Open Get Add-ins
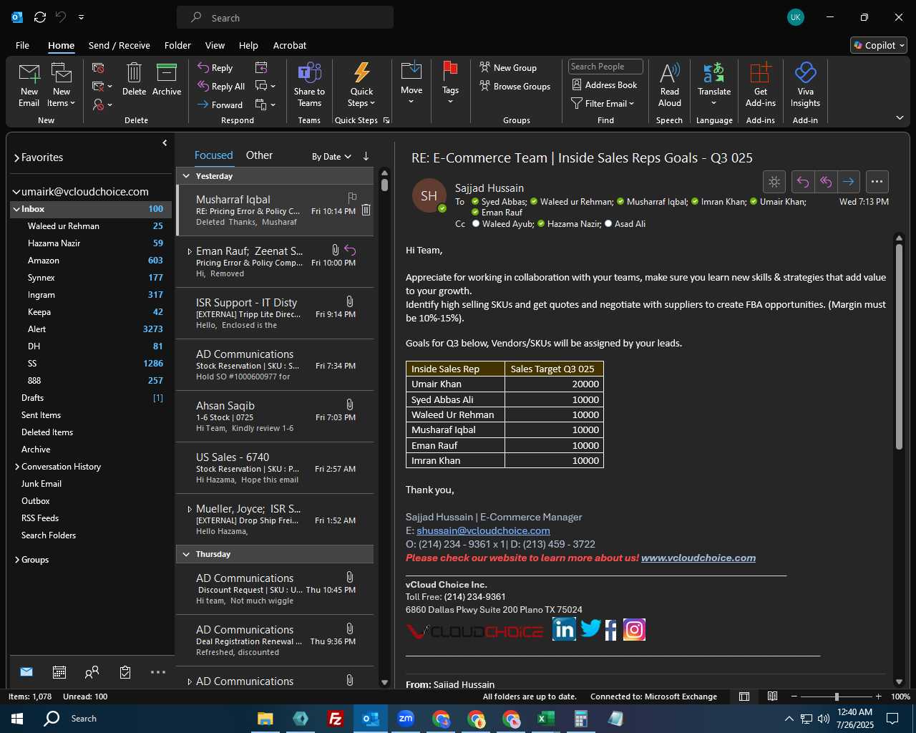Image resolution: width=916 pixels, height=733 pixels. pos(760,85)
